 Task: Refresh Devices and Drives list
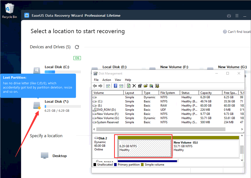click(77, 47)
